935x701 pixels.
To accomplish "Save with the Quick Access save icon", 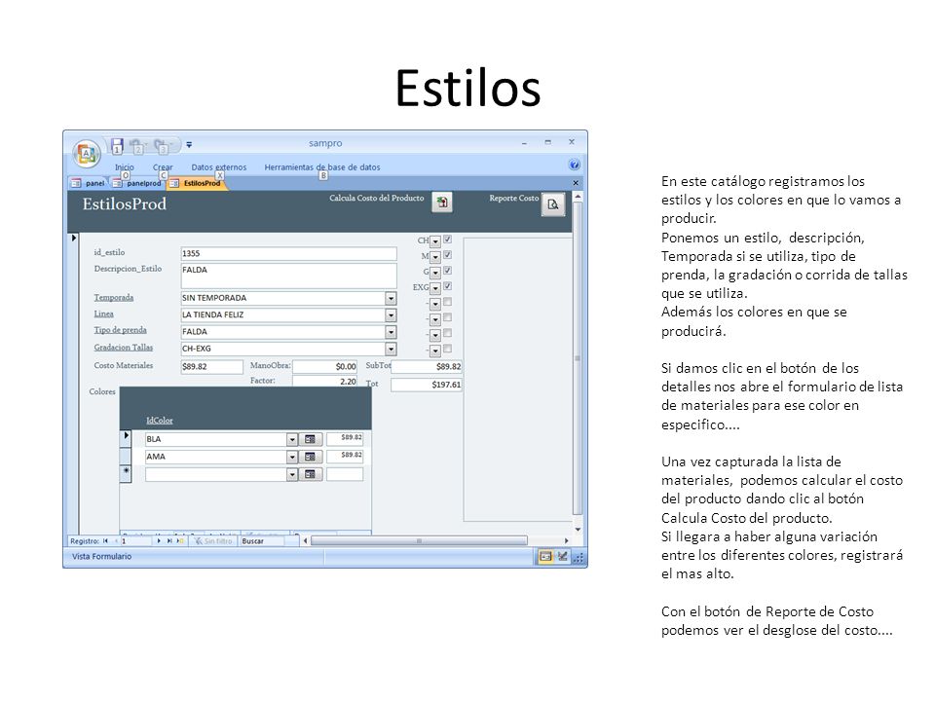I will click(117, 145).
